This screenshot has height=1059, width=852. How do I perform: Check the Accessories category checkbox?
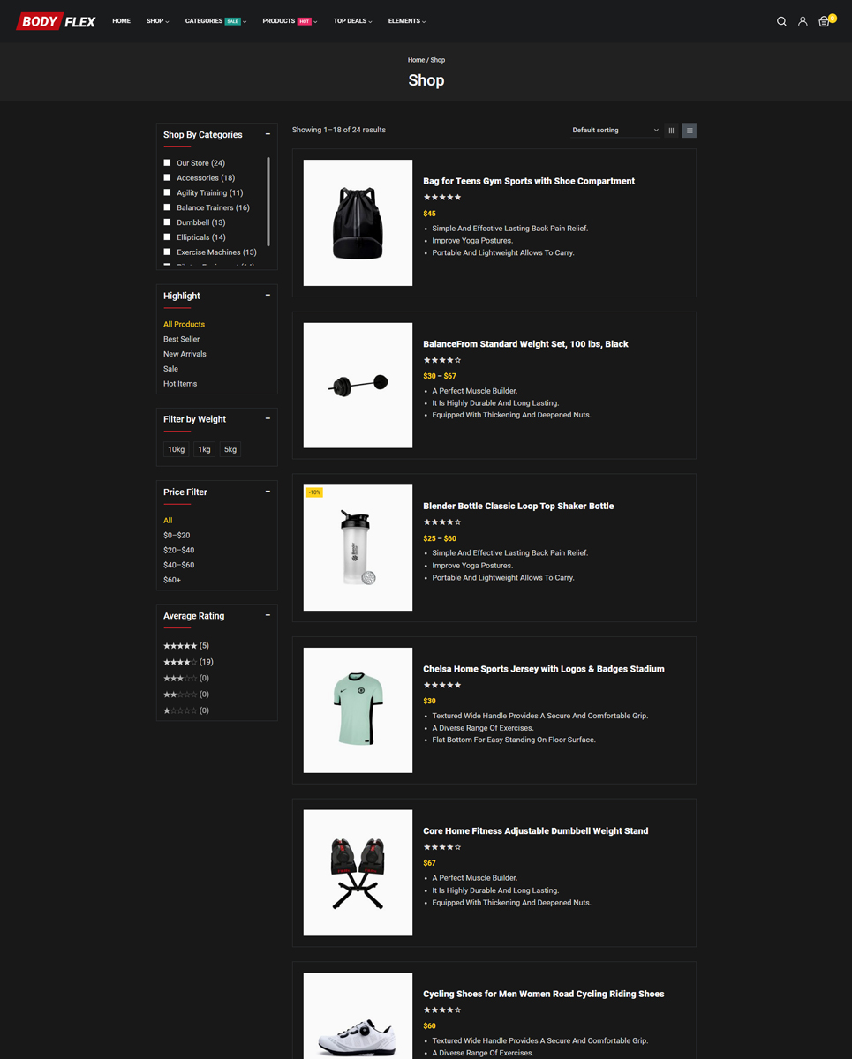click(167, 177)
